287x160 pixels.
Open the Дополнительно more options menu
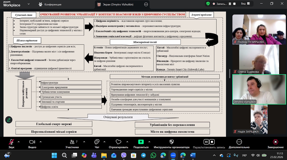239,142
